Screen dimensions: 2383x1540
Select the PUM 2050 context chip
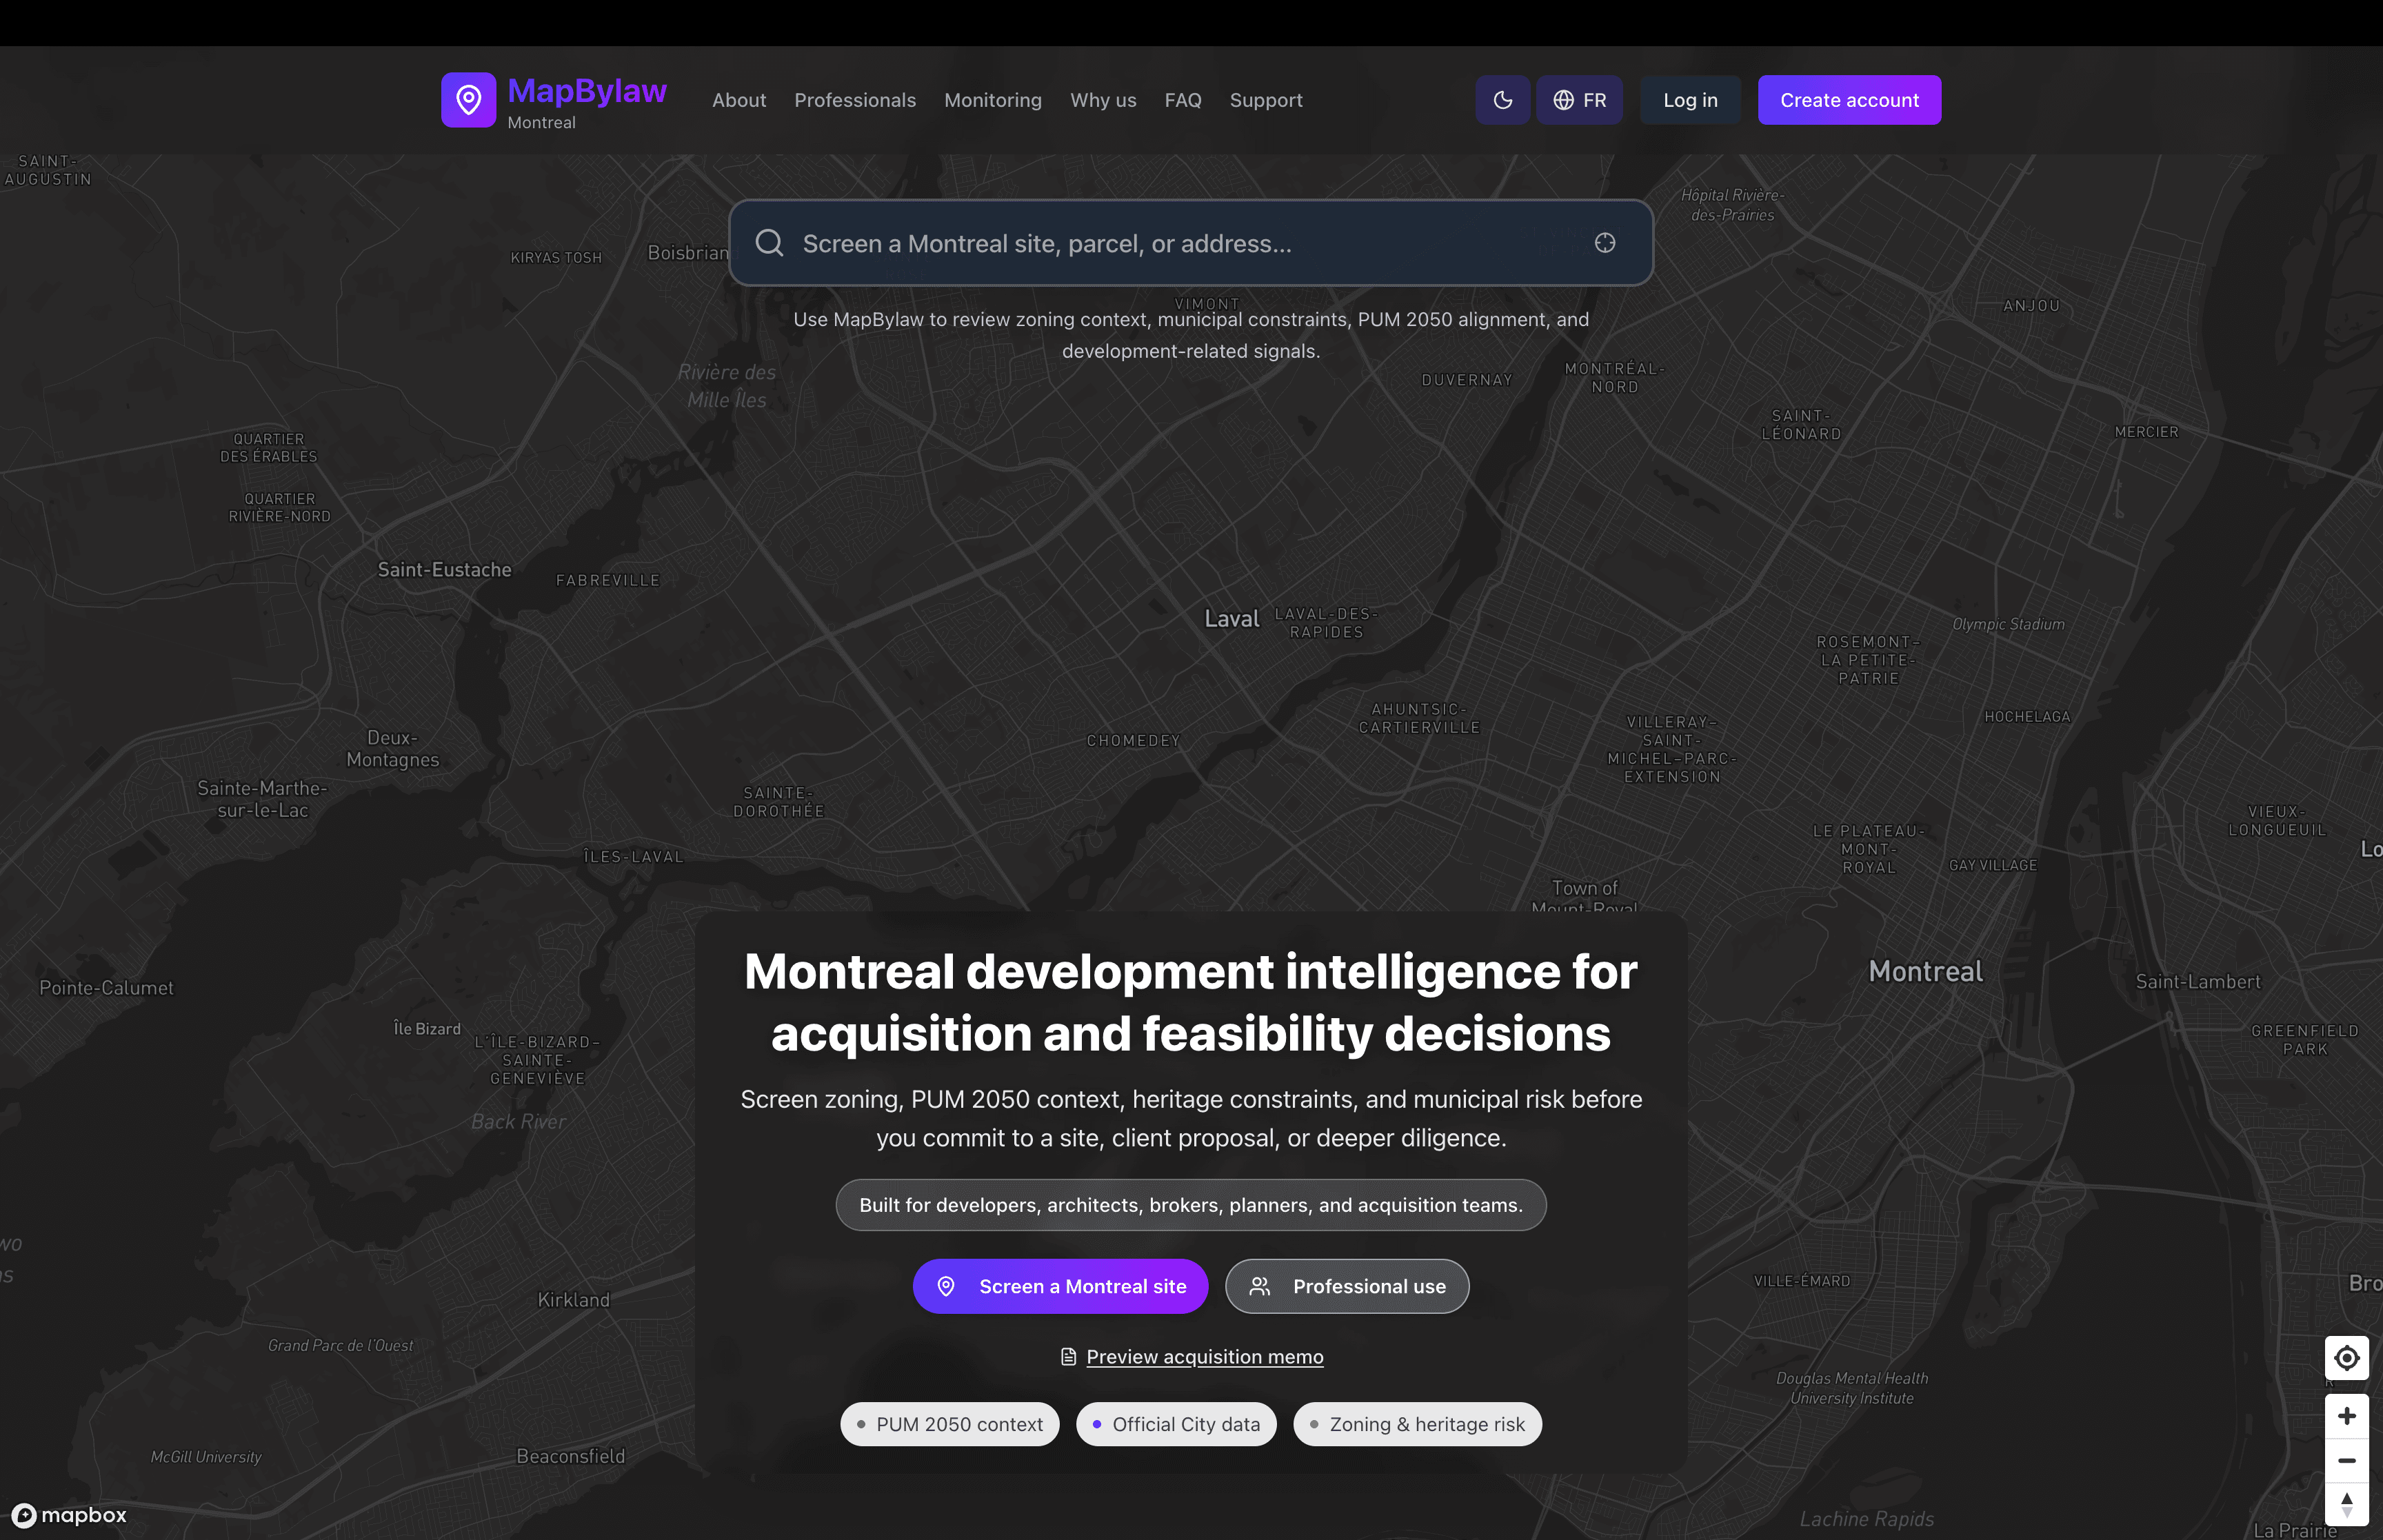tap(949, 1424)
